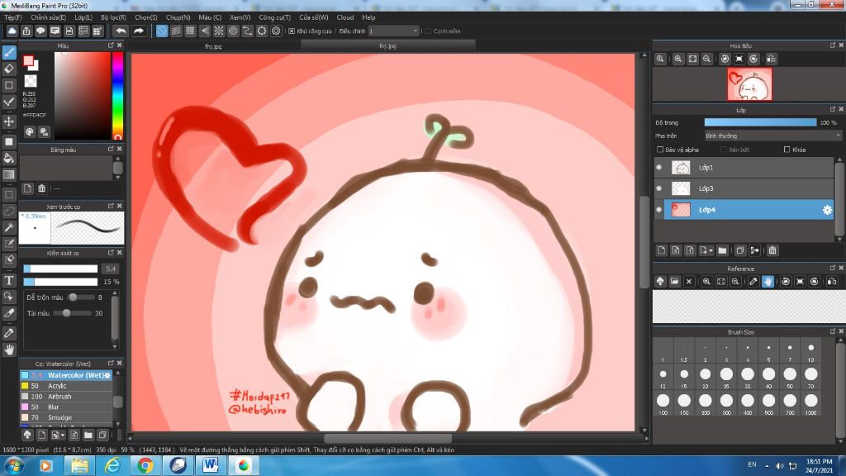Enable the Khóa layer lock checkbox
Screen dimensions: 846x476
(787, 150)
